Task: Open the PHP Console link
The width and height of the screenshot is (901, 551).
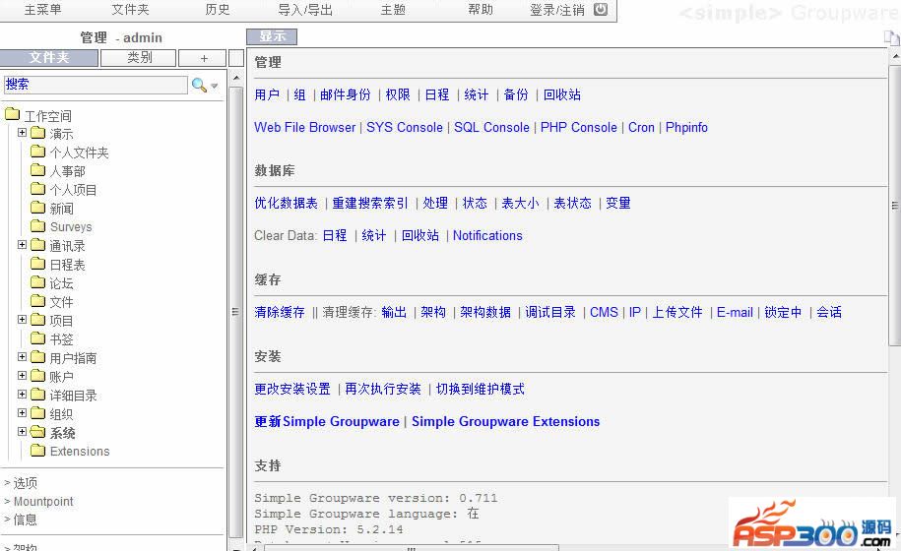Action: pos(579,128)
